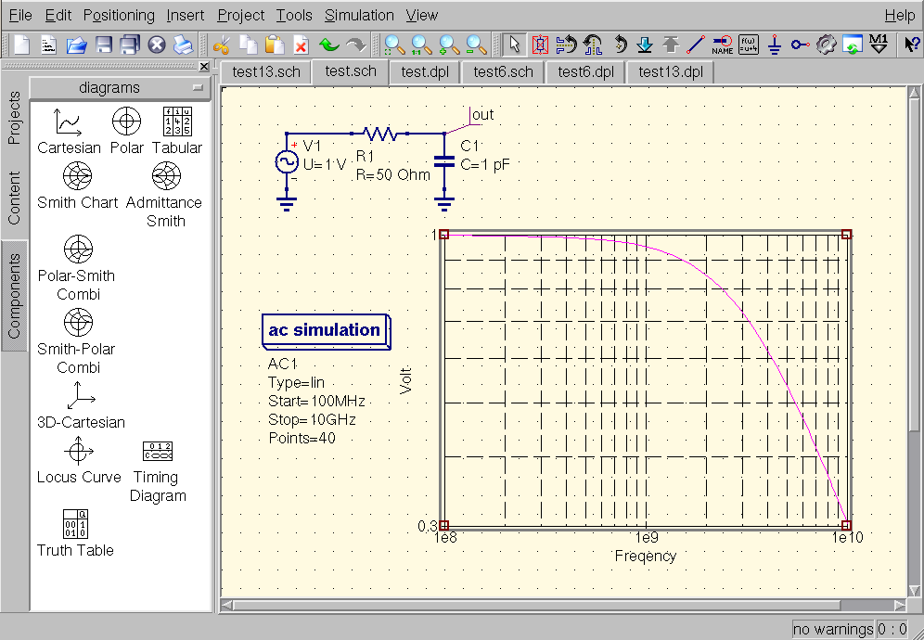
Task: Click the ac simulation block
Action: (325, 330)
